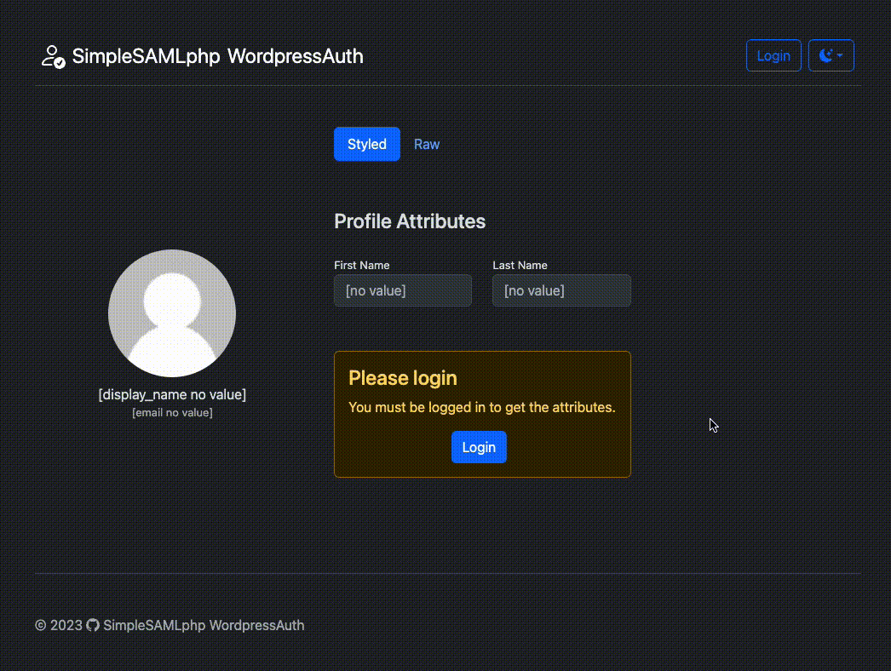Open the SimpleSAMLphp WordpressAuth footer link
The height and width of the screenshot is (671, 891).
coord(204,625)
